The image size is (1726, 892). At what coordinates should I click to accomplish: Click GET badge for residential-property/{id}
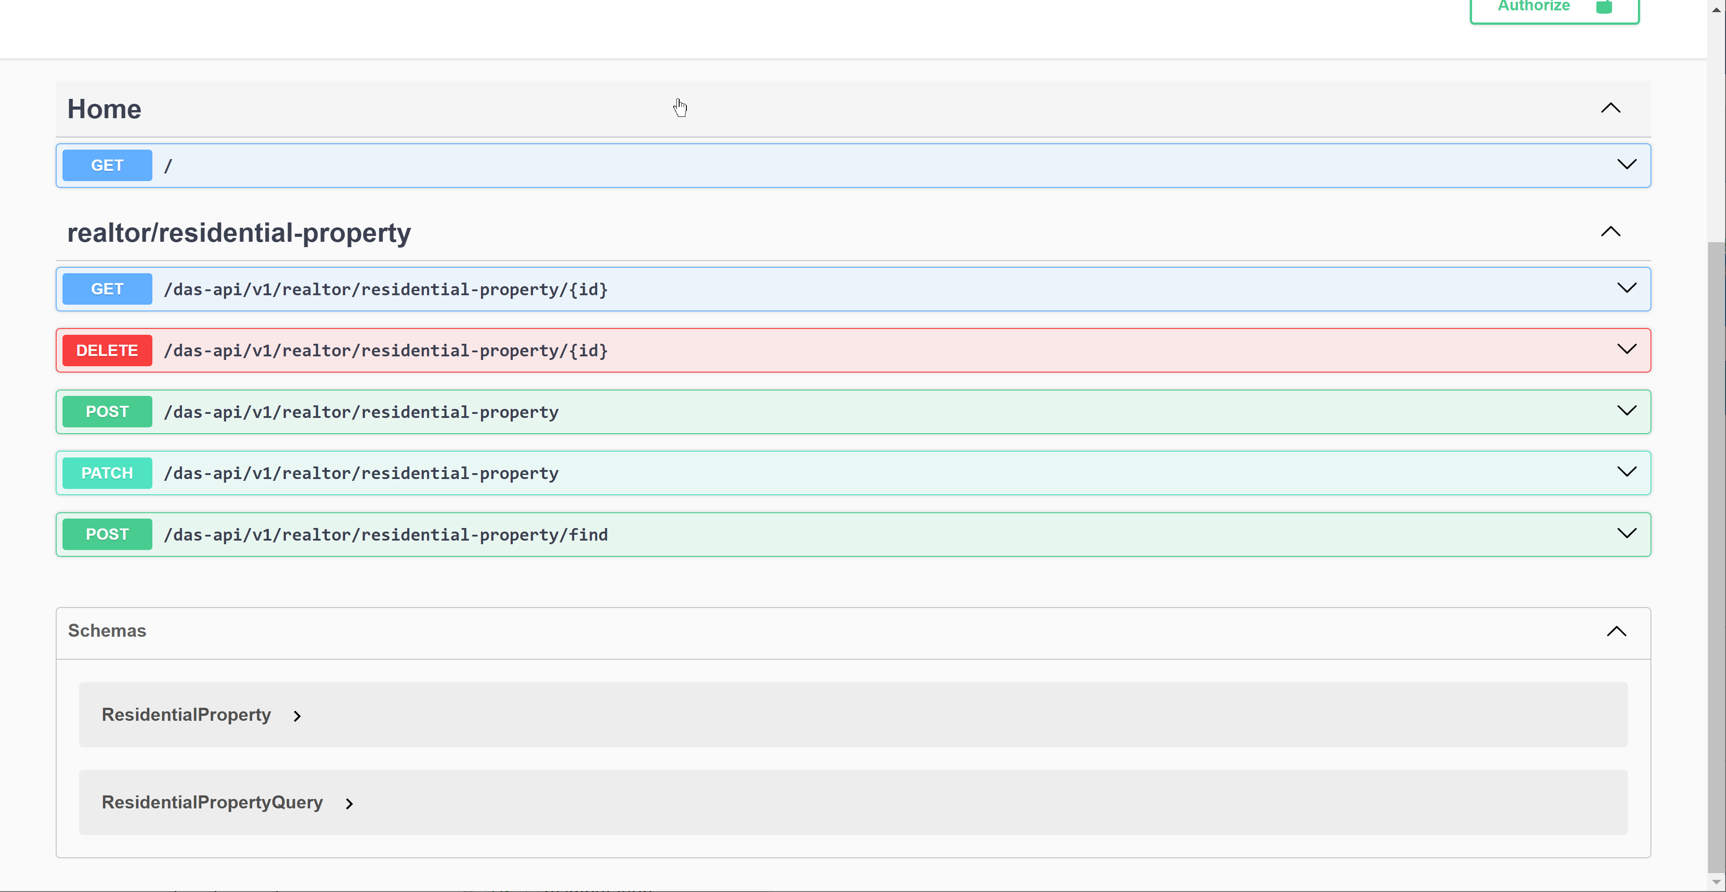pos(107,289)
